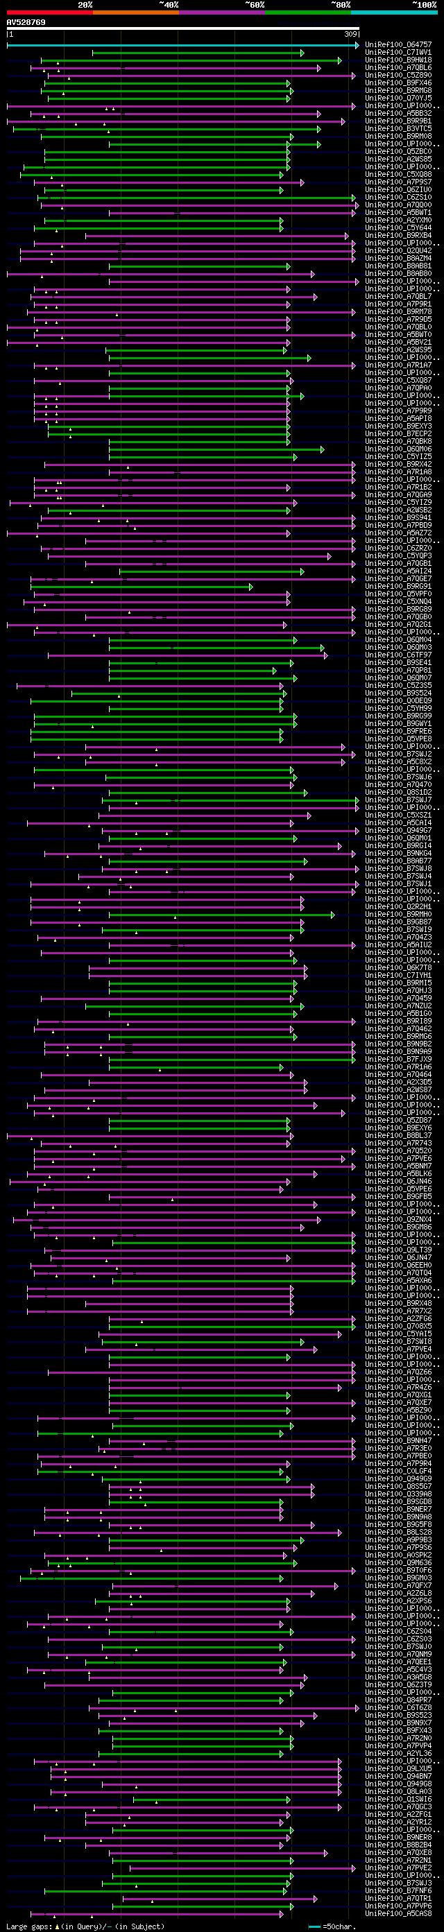Select hit UniRef100_C6ZRZ0
Image resolution: width=444 pixels, height=1932 pixels.
398,549
